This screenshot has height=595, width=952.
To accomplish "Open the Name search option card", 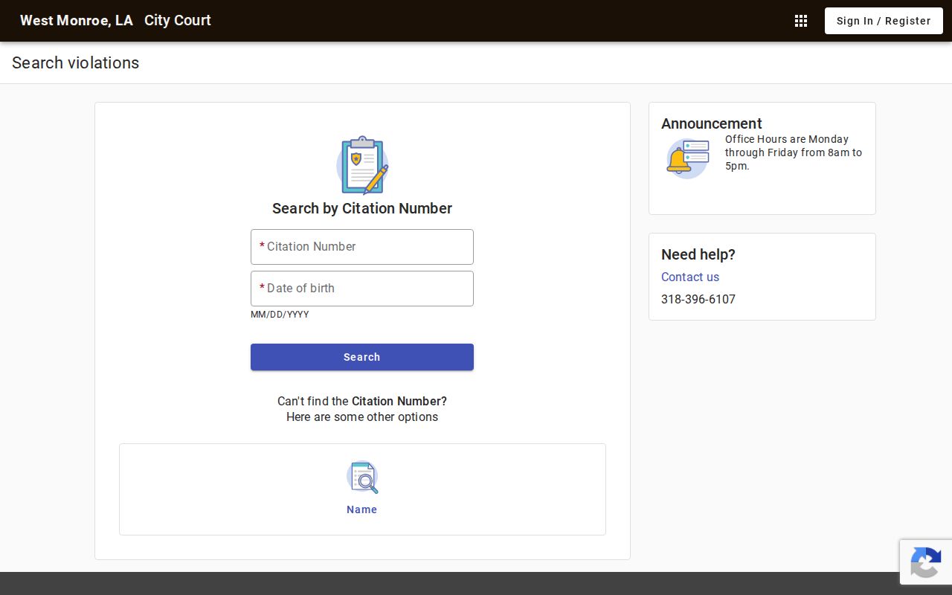I will [x=362, y=489].
